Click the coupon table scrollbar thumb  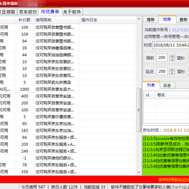pos(139,110)
